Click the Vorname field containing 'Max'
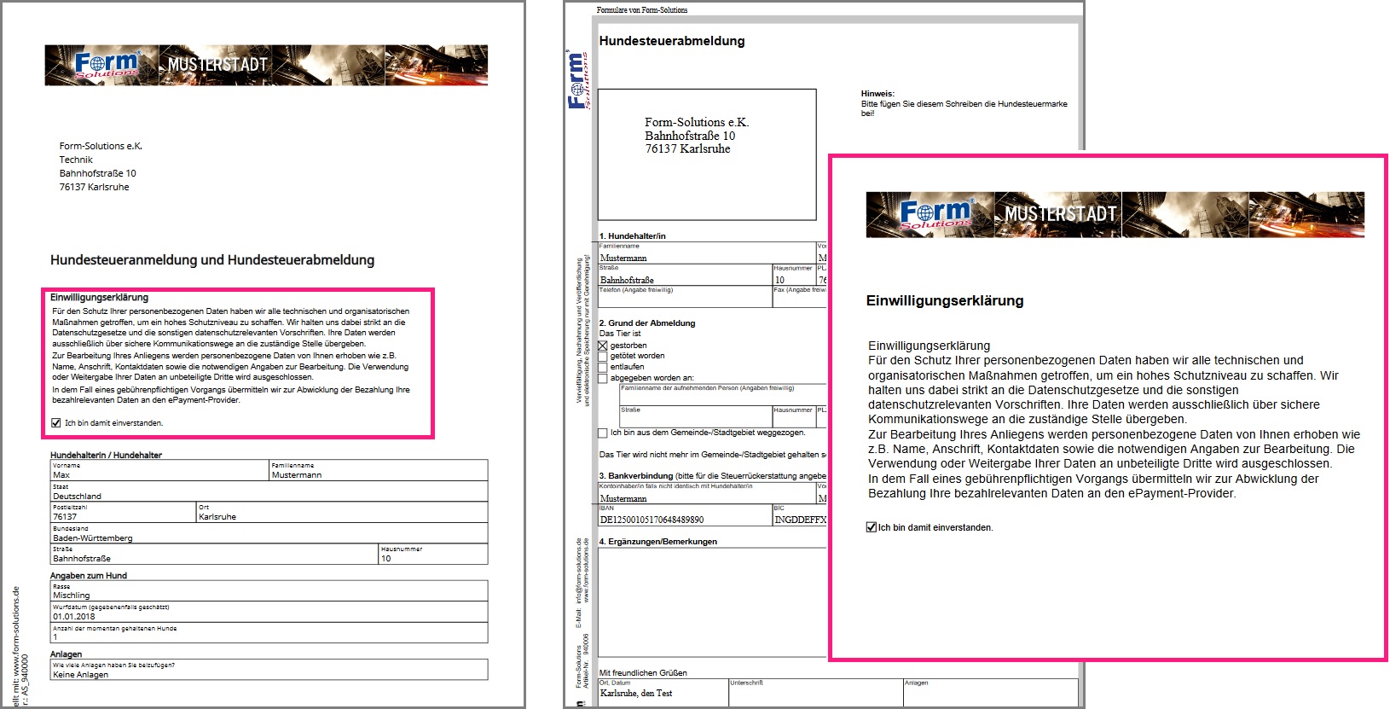 click(159, 474)
